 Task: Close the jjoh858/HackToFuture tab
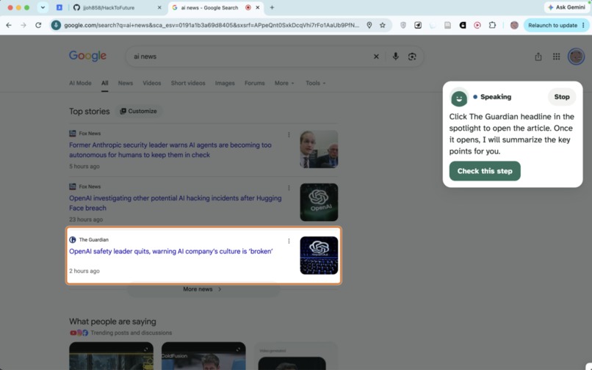click(x=159, y=7)
